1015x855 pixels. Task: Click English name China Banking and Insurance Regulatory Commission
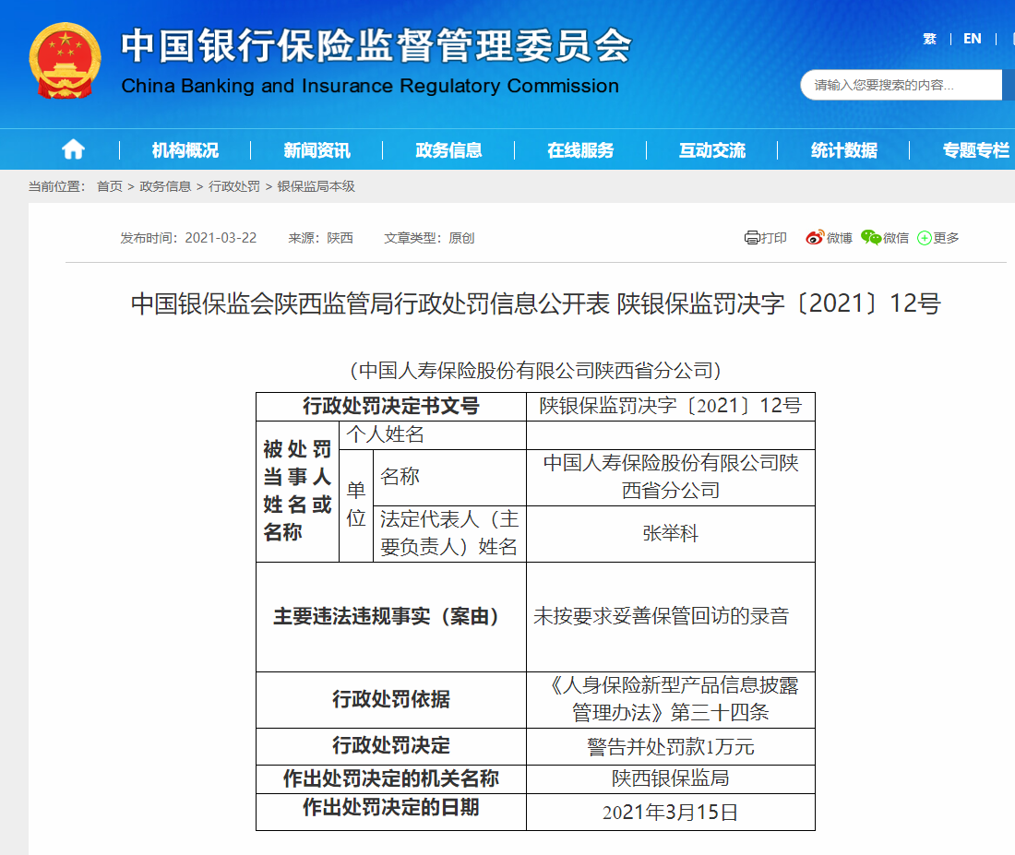pos(370,86)
